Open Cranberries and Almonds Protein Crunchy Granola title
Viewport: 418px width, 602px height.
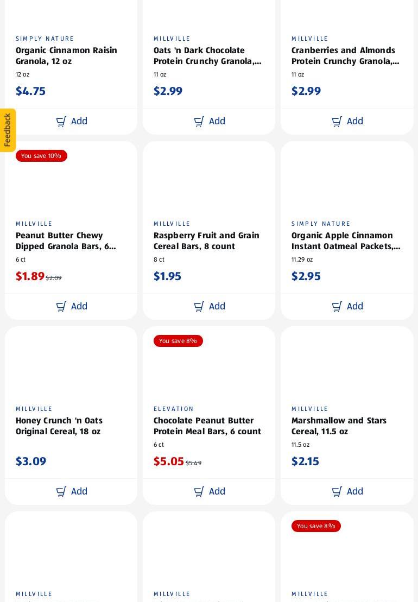345,56
